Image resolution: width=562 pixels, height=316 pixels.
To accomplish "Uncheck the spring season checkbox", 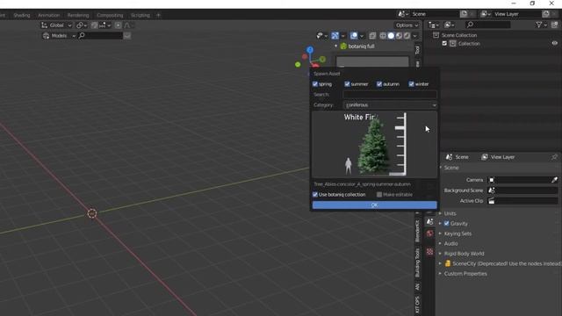I will pyautogui.click(x=315, y=84).
